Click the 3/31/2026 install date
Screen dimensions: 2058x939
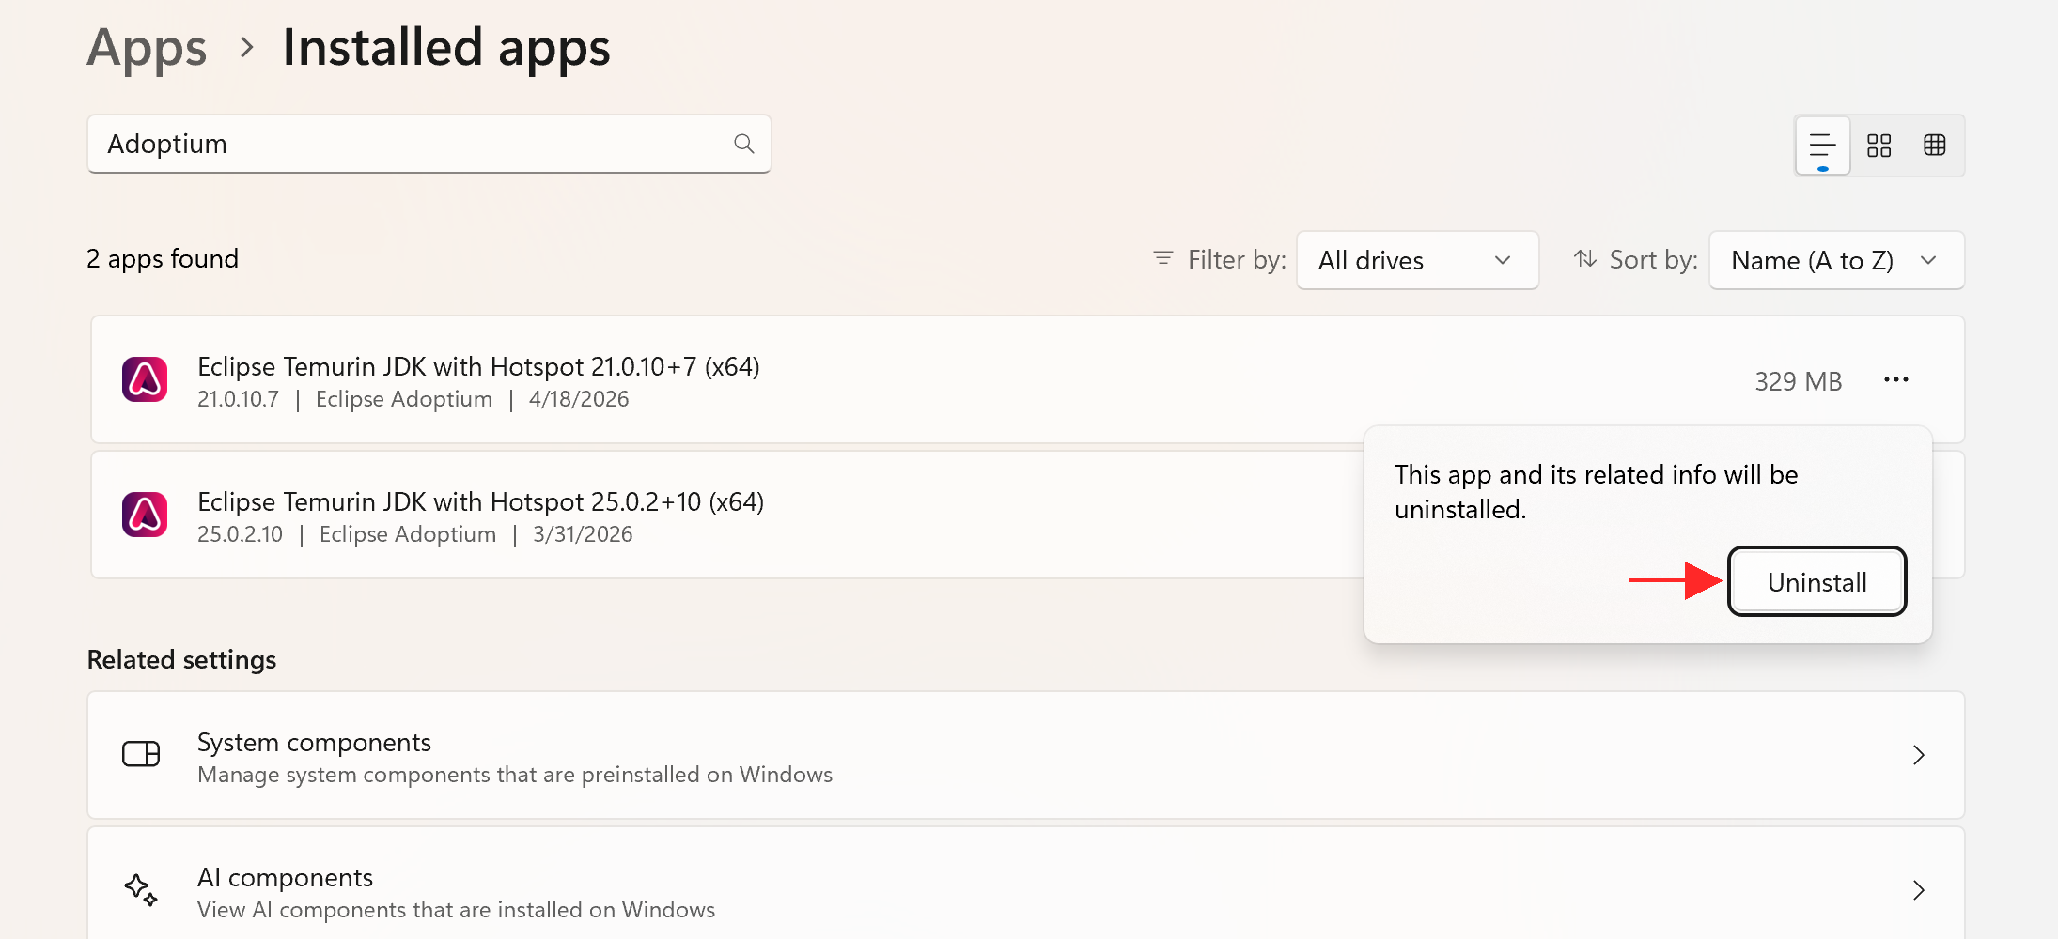pyautogui.click(x=583, y=534)
